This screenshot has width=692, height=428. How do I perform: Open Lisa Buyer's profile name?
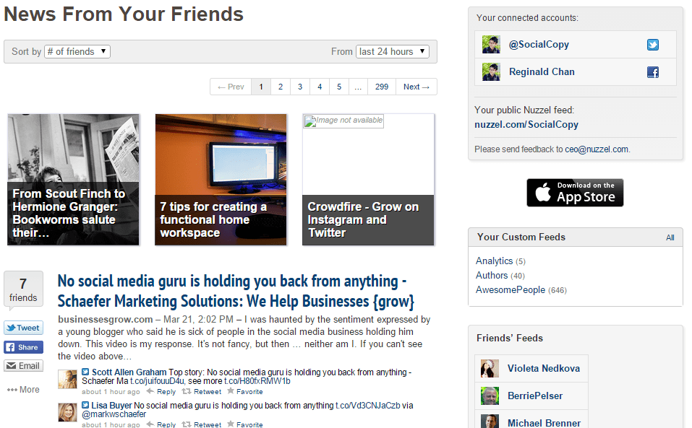111,405
